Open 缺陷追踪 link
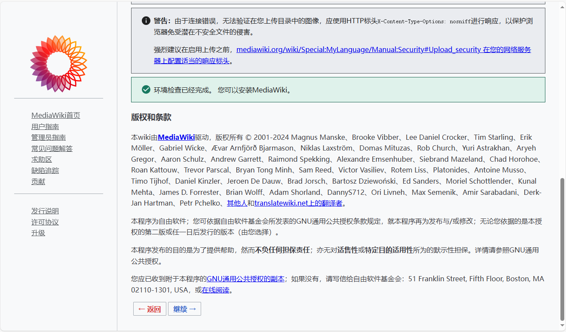 45,170
